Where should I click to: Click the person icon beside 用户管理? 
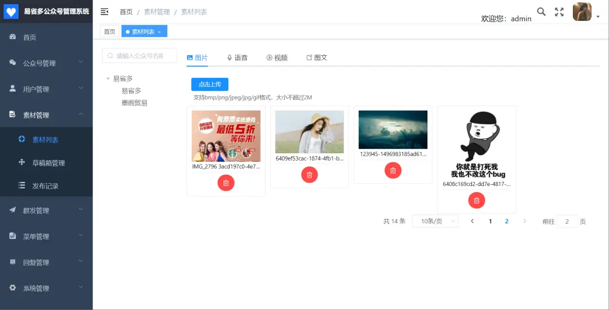(12, 88)
